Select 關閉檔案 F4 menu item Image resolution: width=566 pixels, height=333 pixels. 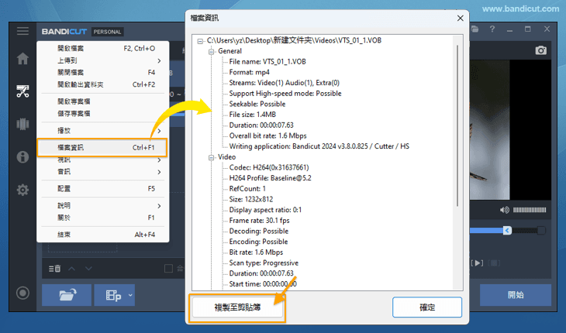point(103,73)
